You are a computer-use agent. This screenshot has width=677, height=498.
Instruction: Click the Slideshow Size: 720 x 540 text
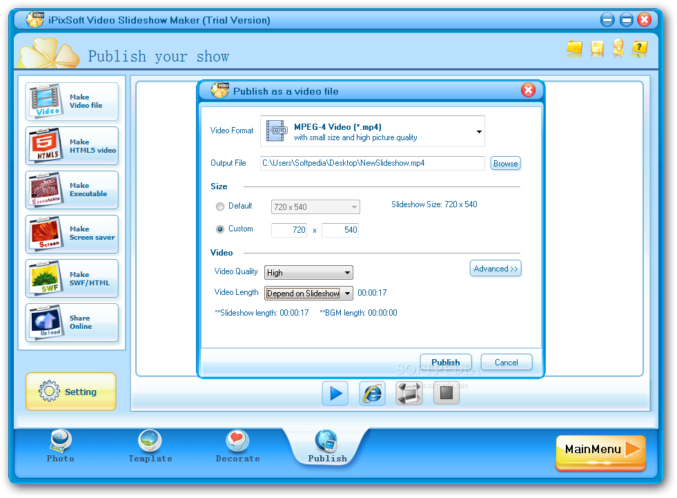click(434, 204)
